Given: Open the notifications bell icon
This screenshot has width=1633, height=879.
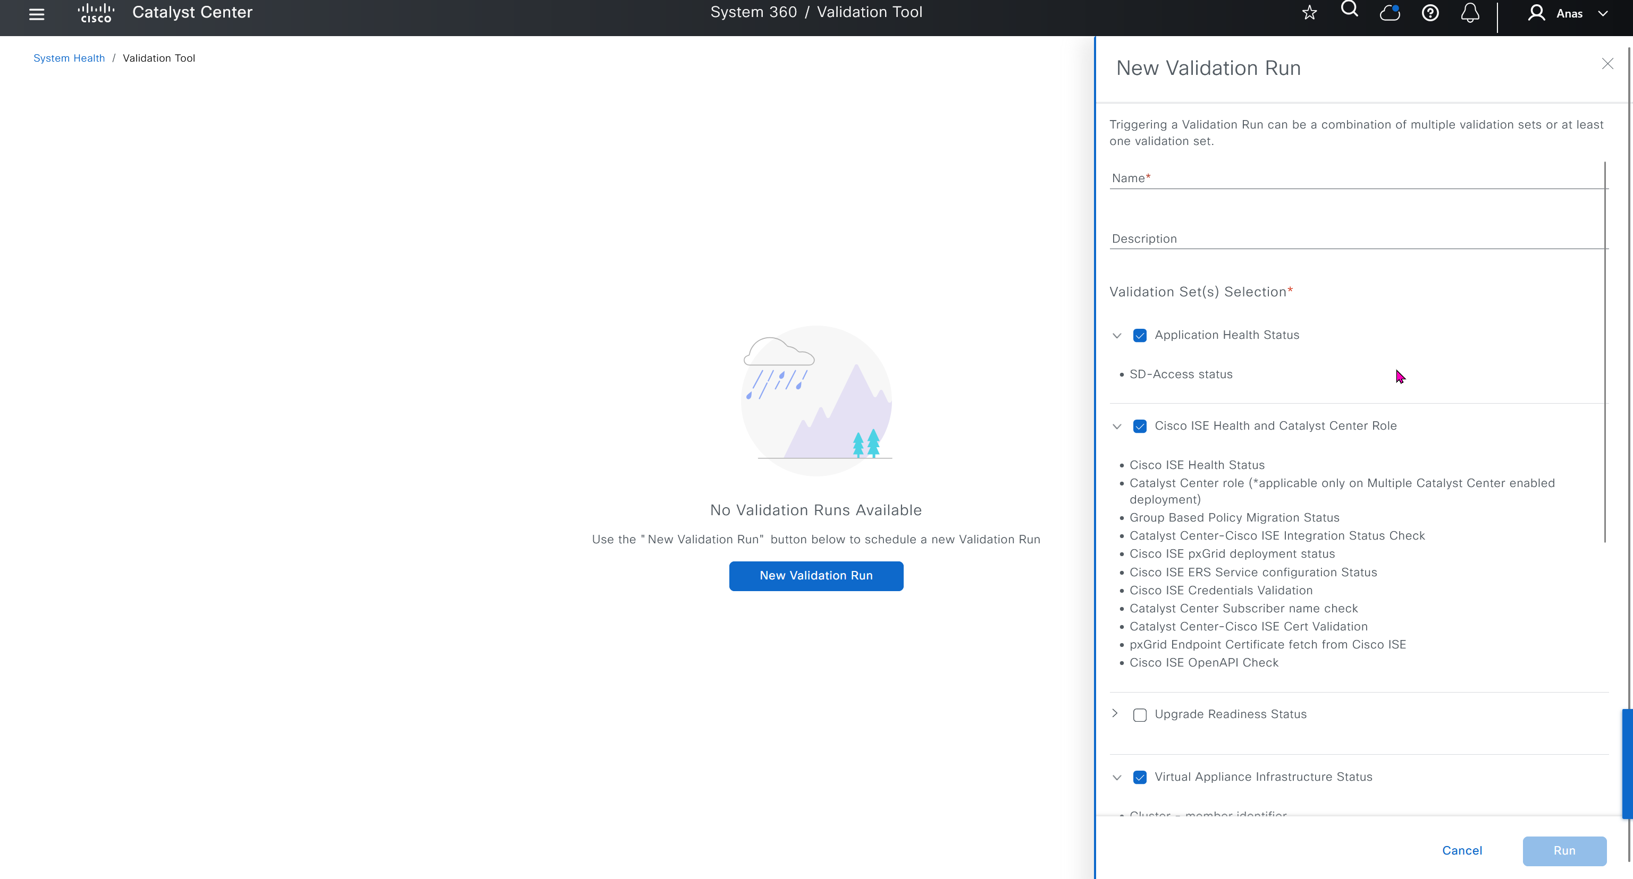Looking at the screenshot, I should point(1469,13).
